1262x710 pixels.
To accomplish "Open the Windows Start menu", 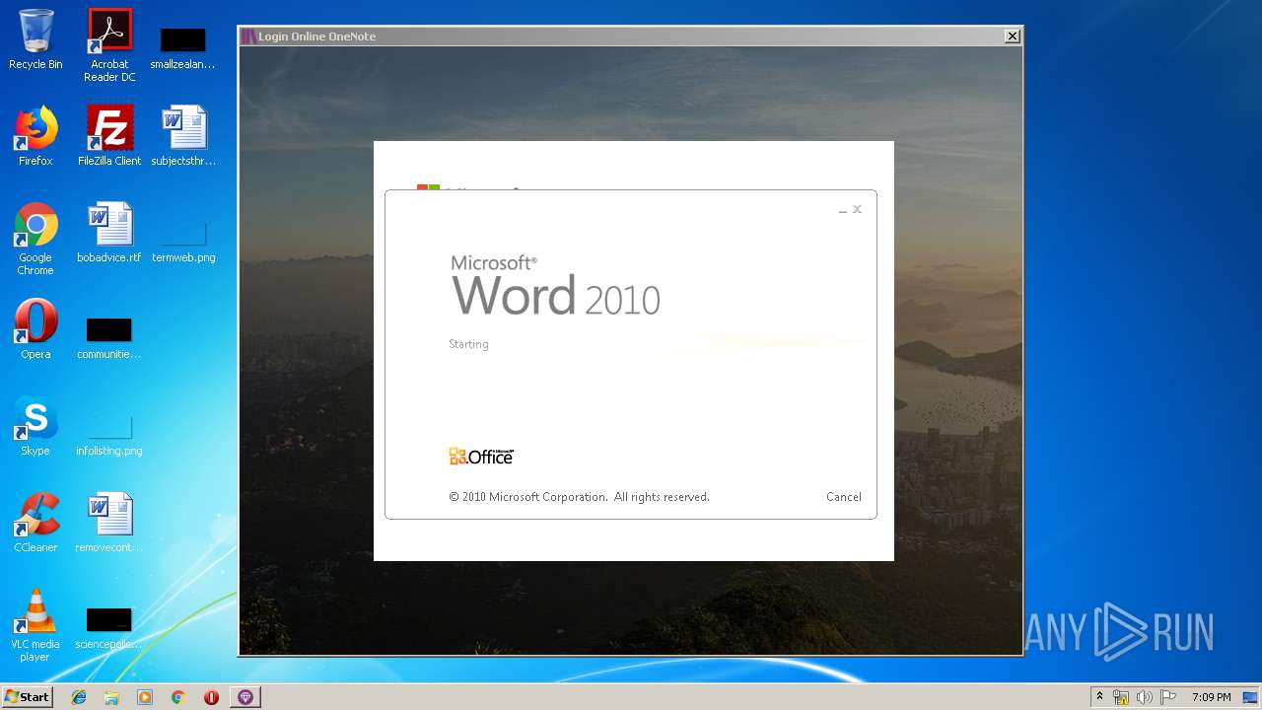I will (28, 696).
